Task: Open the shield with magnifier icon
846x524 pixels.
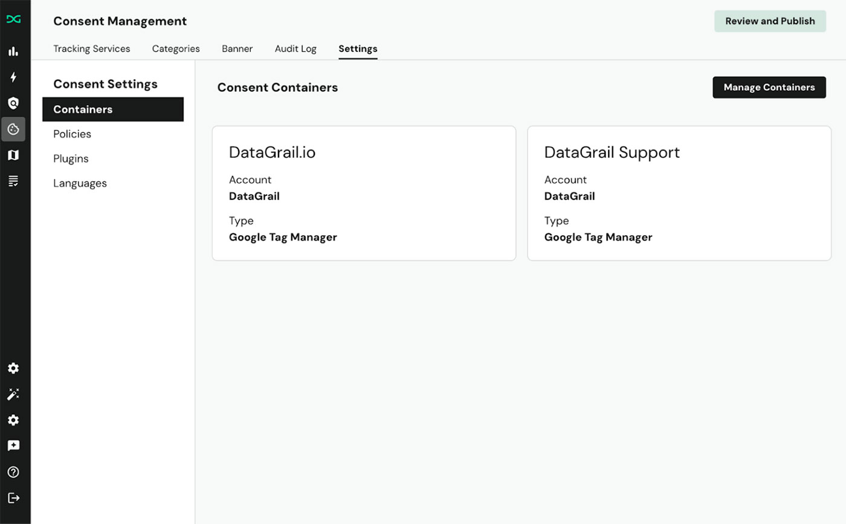Action: coord(13,103)
